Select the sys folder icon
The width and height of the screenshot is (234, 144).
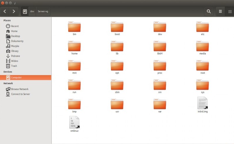(203, 85)
